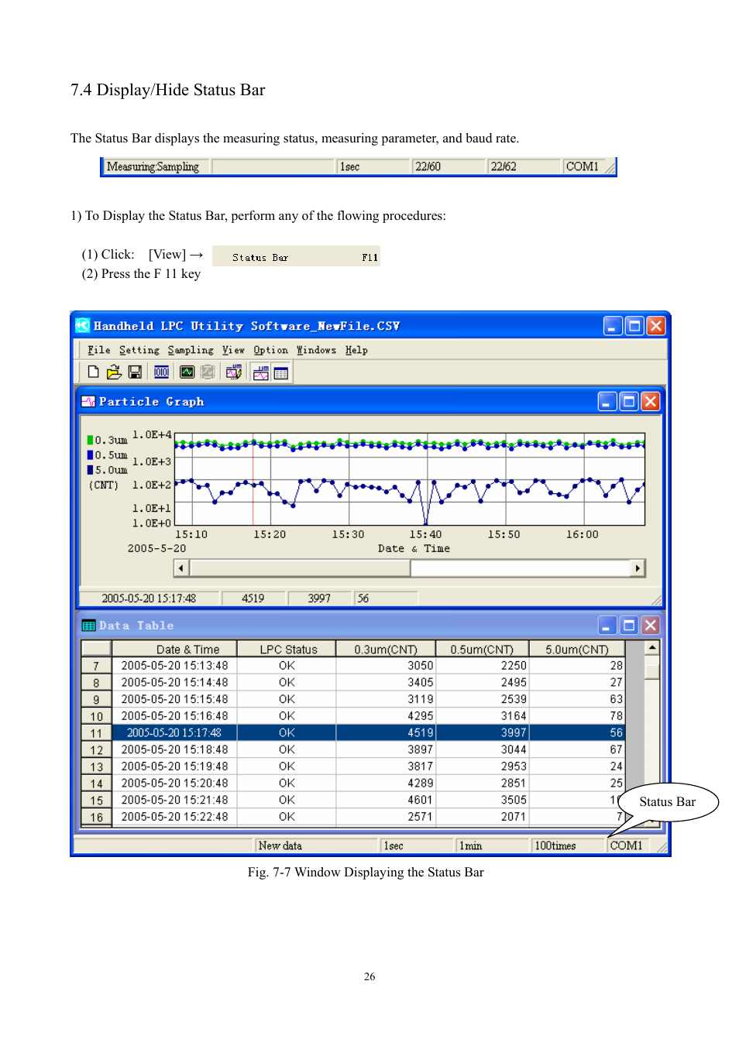Image resolution: width=739 pixels, height=1046 pixels.
Task: Click the 4601 count cell
Action: (x=386, y=800)
